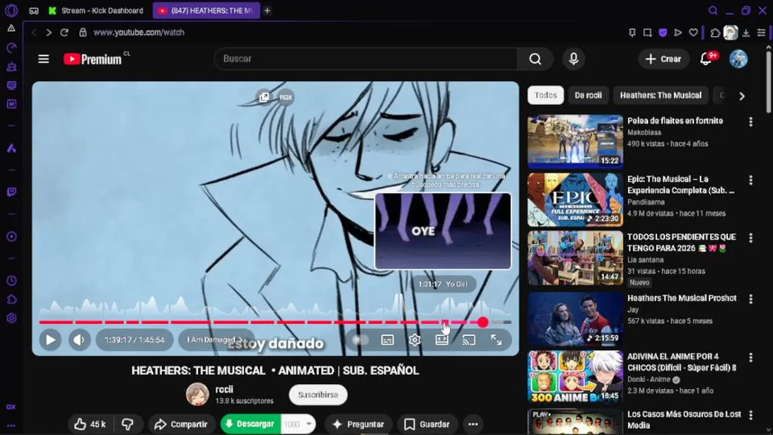The height and width of the screenshot is (435, 773).
Task: Open Extensions cube icon in sidebar
Action: pos(11,300)
